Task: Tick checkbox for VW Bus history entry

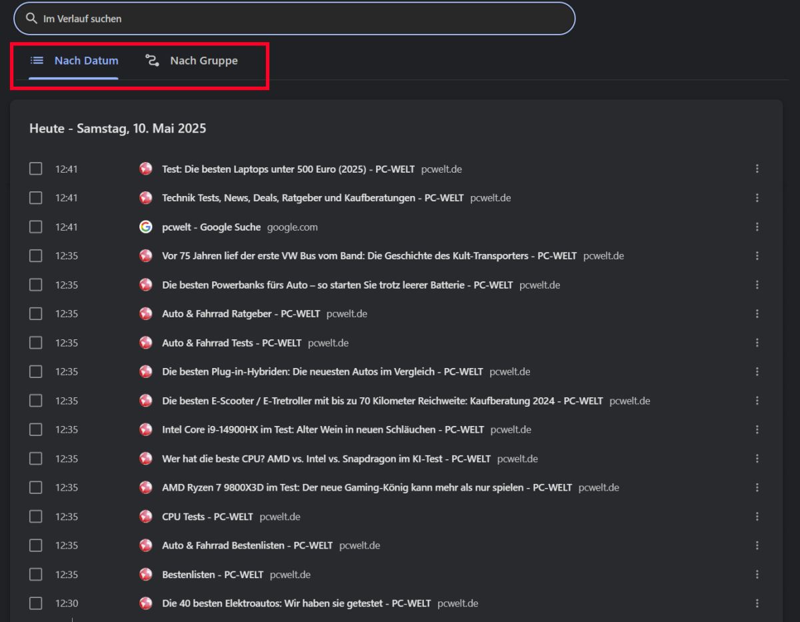Action: [36, 255]
